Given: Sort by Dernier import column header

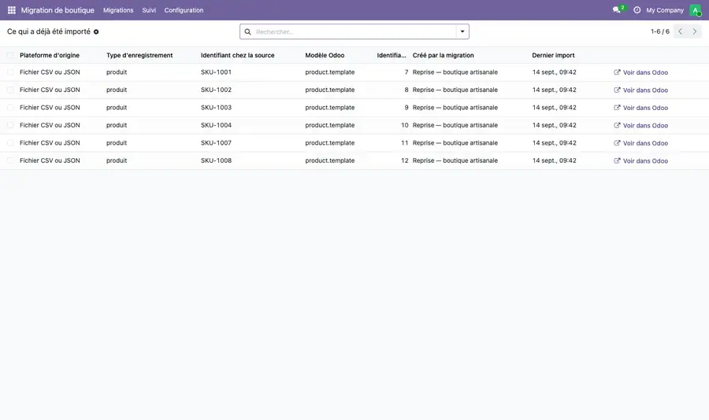Looking at the screenshot, I should (553, 55).
